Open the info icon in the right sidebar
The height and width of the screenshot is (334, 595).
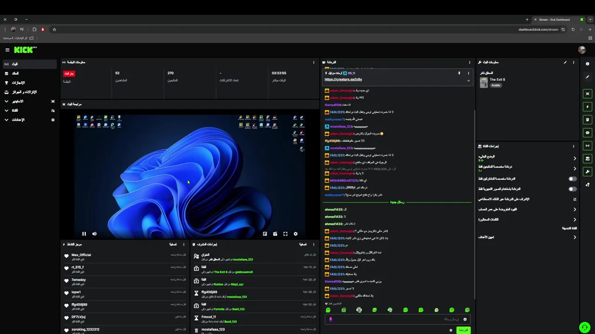588,64
